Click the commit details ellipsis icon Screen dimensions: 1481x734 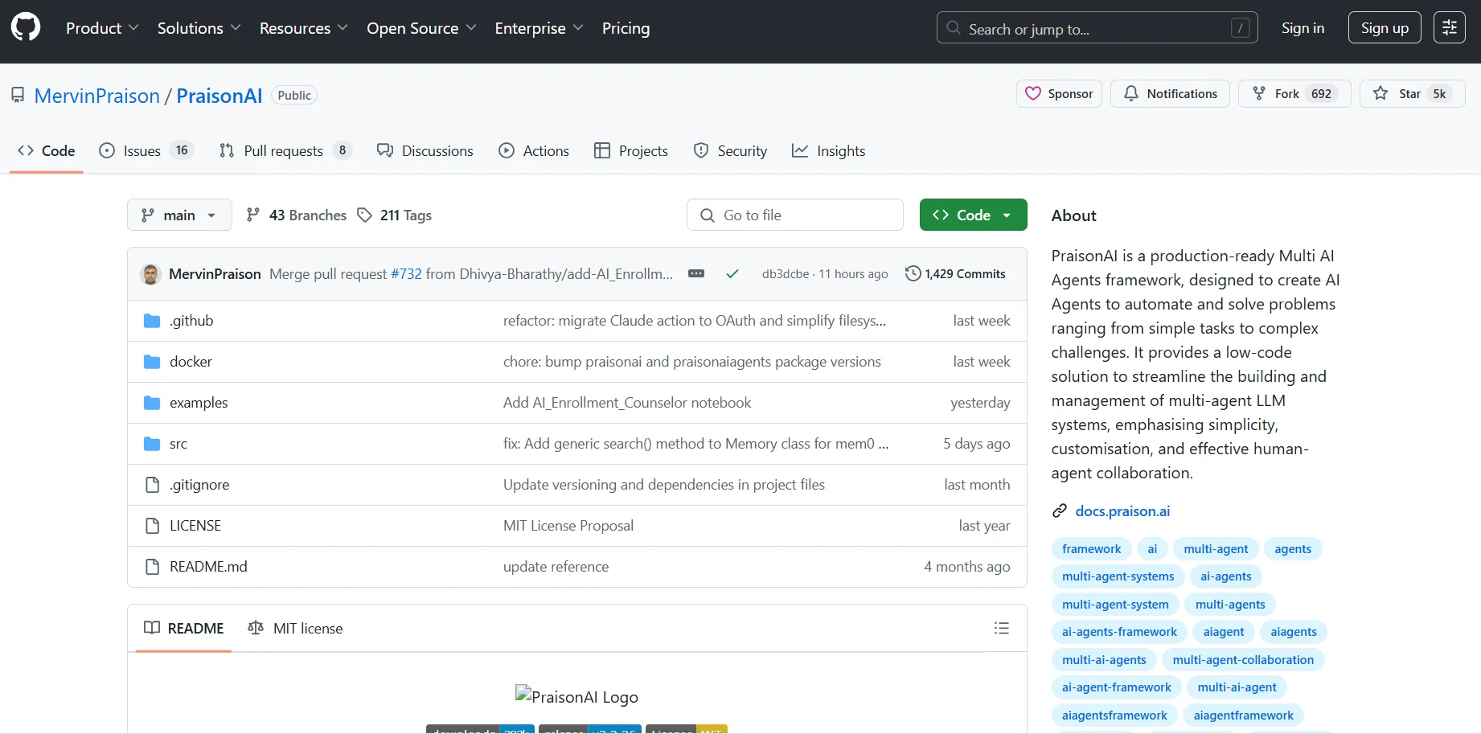click(x=696, y=274)
